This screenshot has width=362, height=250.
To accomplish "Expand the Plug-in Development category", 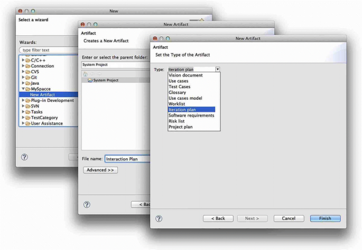I will 23,100.
